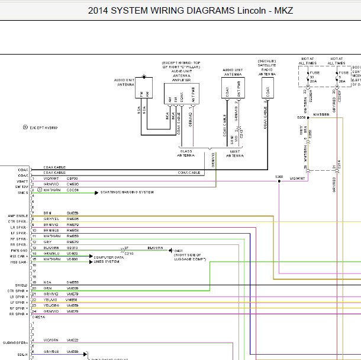
Task: Click the 'GRY' wire color at pin 12
Action: tap(47, 242)
